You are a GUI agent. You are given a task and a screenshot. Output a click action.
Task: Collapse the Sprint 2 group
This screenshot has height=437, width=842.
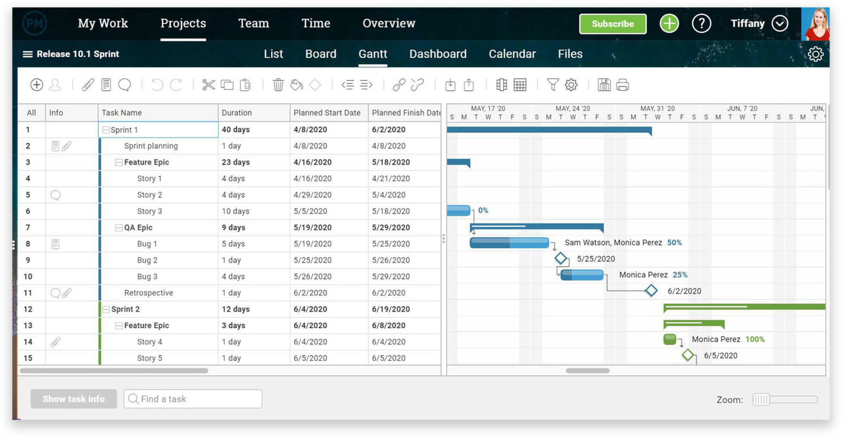click(106, 309)
